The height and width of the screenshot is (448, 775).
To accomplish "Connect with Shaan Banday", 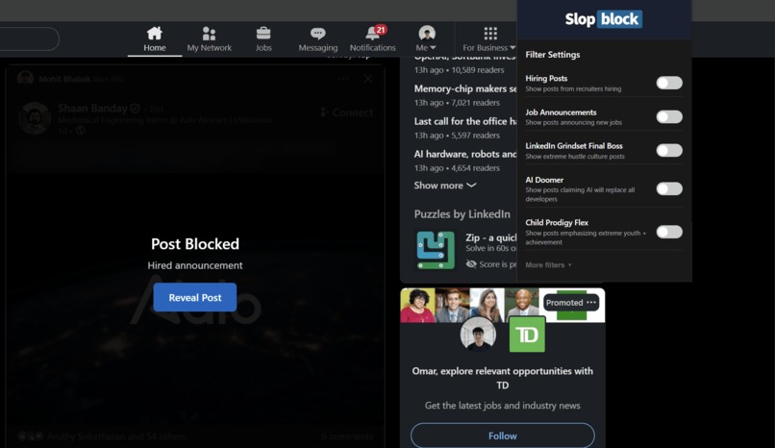I will pyautogui.click(x=347, y=112).
